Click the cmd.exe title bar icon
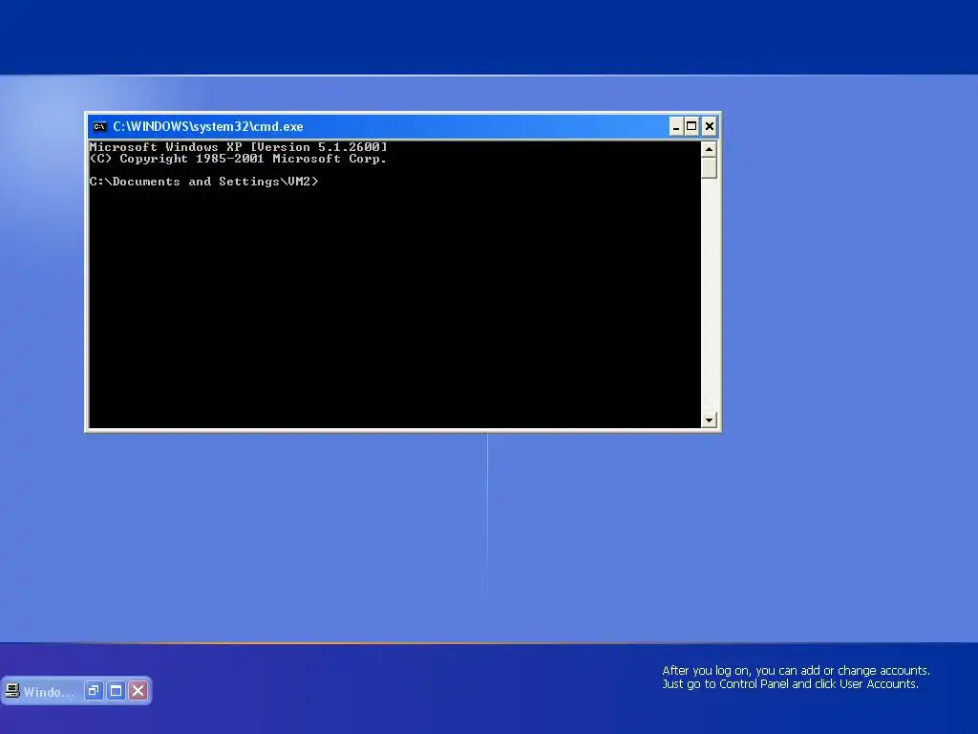Screen dimensions: 978x734 pos(99,127)
